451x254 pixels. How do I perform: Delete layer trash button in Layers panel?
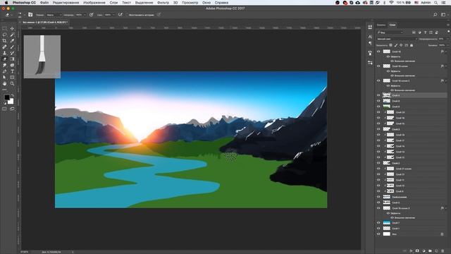[x=443, y=251]
